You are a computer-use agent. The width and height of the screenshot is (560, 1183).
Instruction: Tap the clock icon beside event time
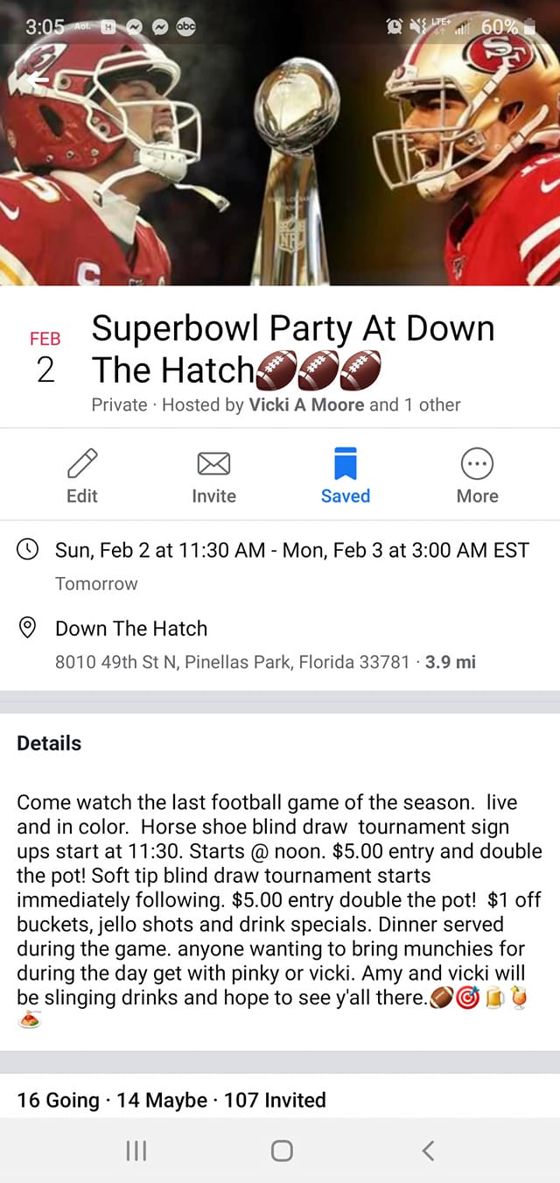(28, 550)
